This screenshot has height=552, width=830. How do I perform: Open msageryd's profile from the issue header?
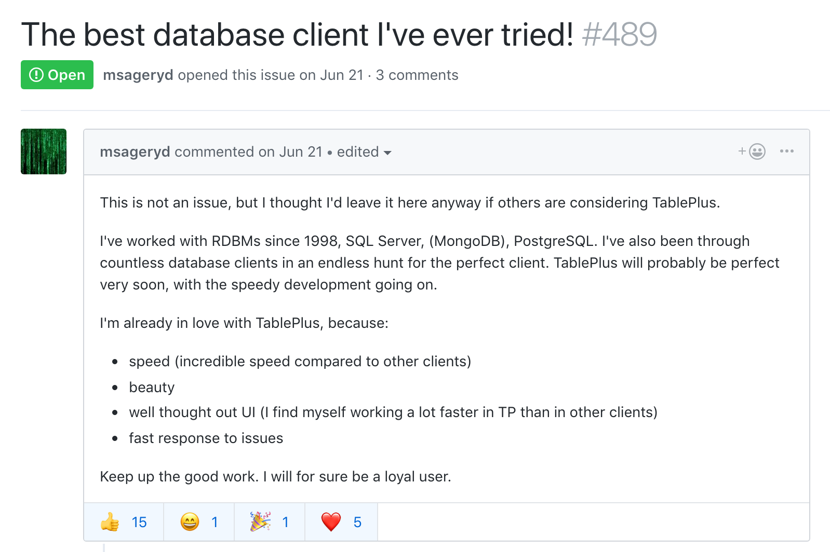pyautogui.click(x=138, y=75)
